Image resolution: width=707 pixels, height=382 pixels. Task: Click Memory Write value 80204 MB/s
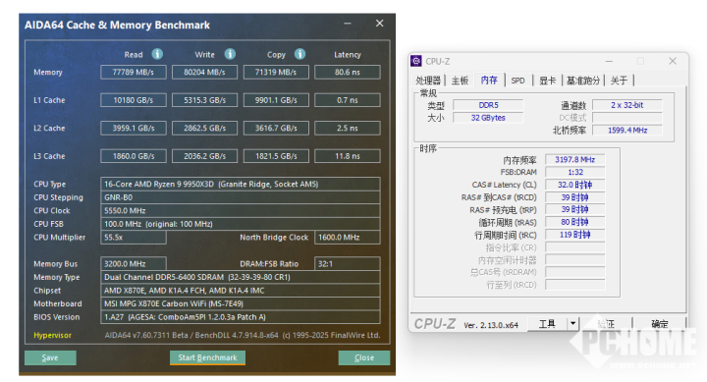(x=204, y=72)
